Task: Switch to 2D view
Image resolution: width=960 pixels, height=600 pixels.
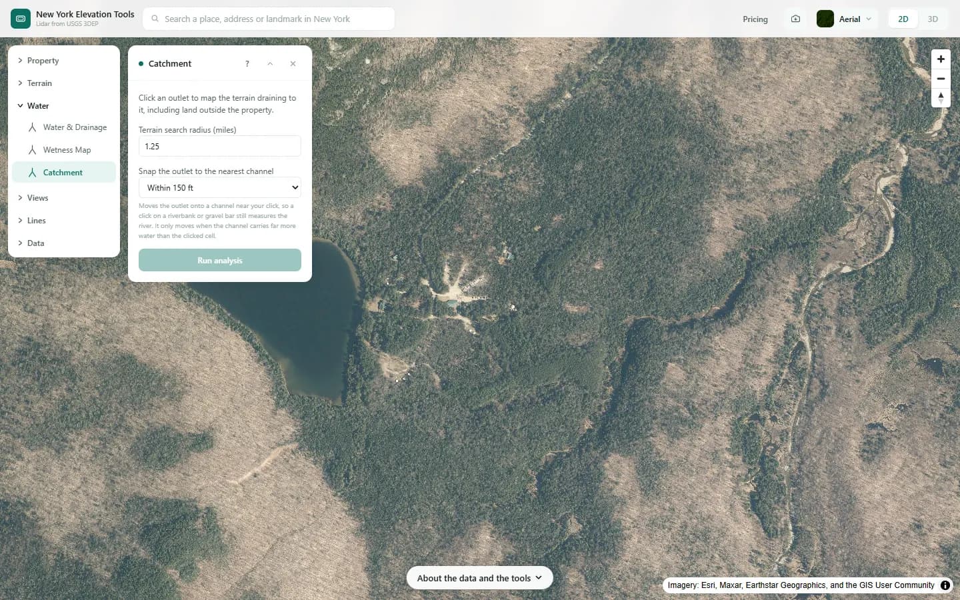Action: coord(903,19)
